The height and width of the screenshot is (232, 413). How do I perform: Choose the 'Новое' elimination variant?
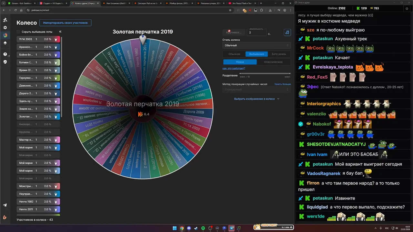(x=240, y=62)
